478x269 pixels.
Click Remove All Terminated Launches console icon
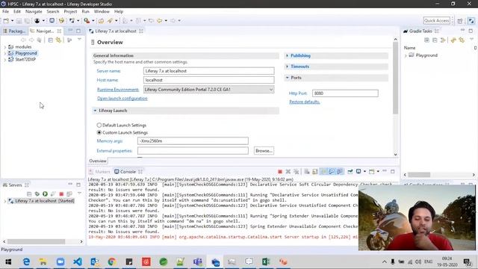click(297, 172)
